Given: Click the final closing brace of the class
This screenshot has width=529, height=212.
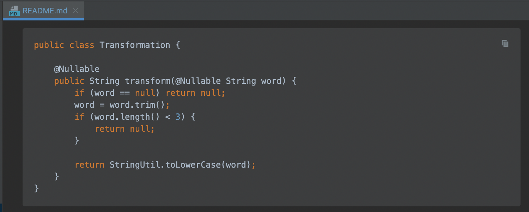Looking at the screenshot, I should pyautogui.click(x=36, y=188).
